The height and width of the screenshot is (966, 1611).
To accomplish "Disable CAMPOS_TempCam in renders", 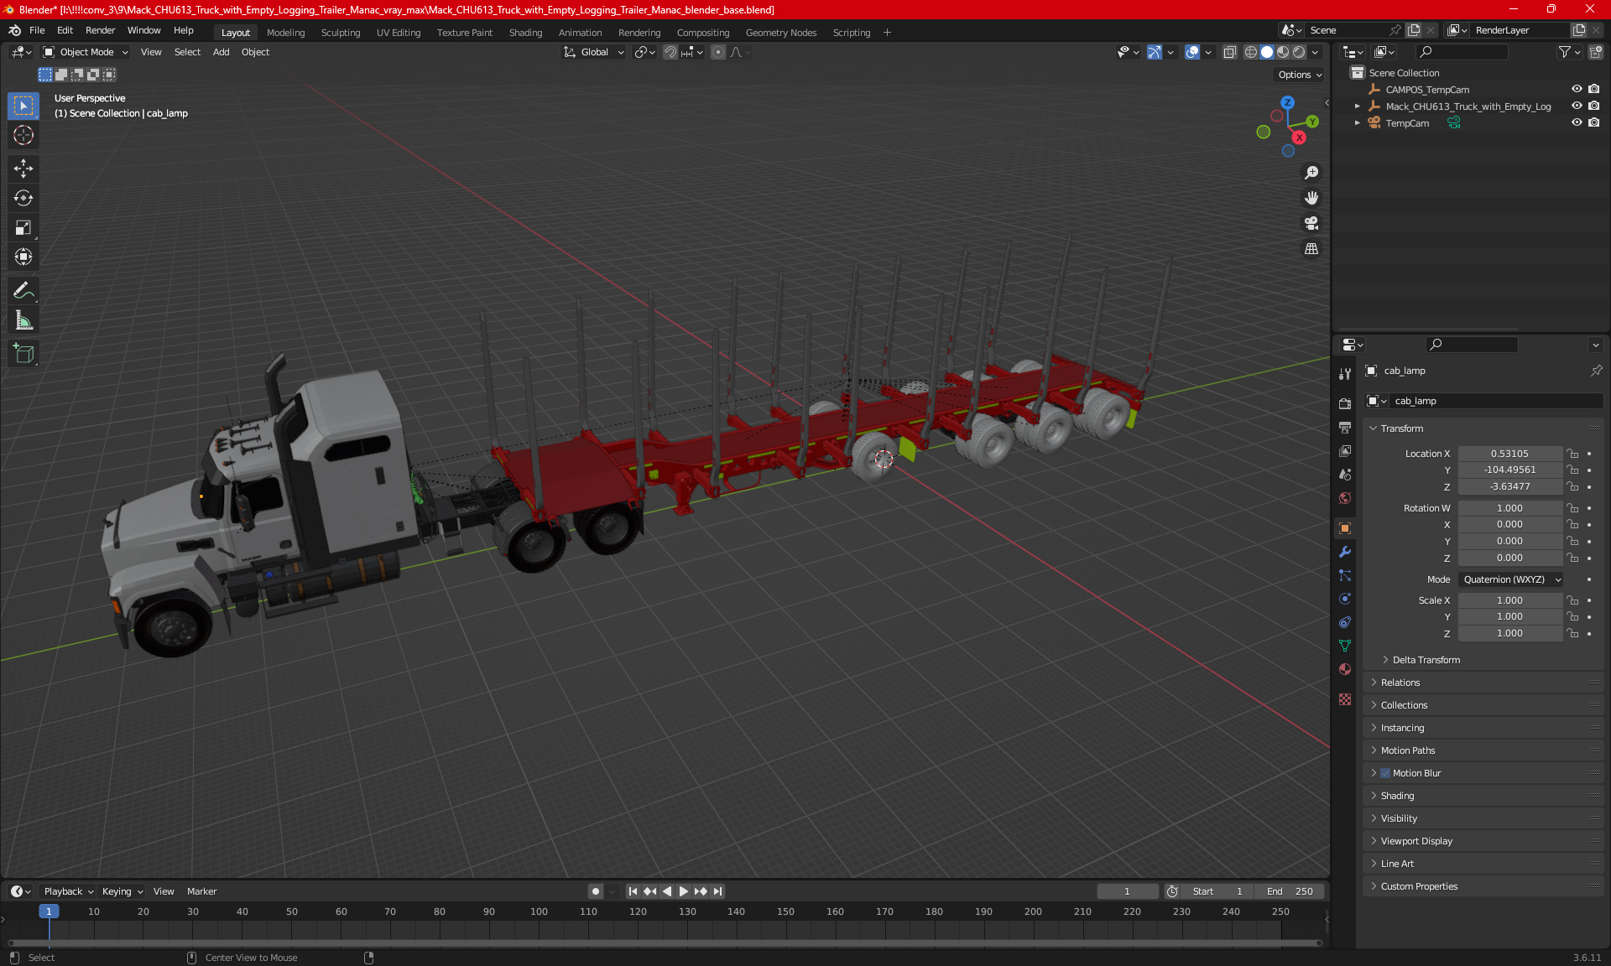I will tap(1593, 89).
